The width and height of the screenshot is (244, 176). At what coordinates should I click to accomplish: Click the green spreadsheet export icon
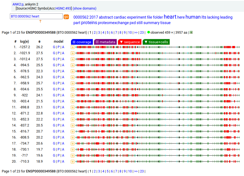tap(191, 32)
